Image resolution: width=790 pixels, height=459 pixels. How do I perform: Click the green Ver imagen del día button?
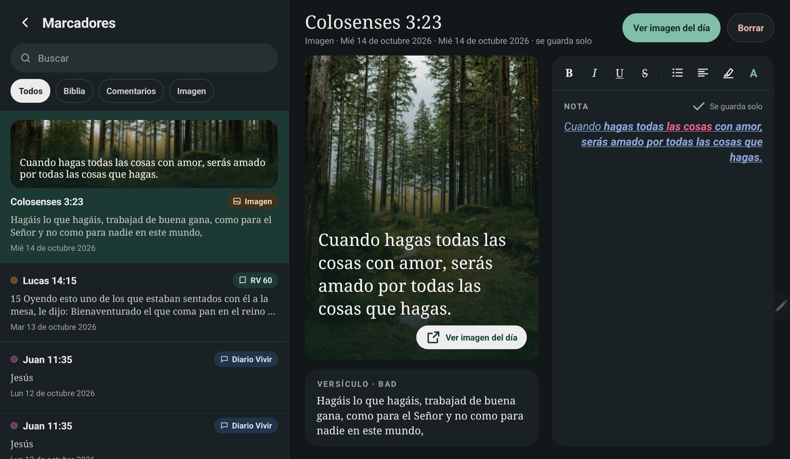pyautogui.click(x=671, y=28)
